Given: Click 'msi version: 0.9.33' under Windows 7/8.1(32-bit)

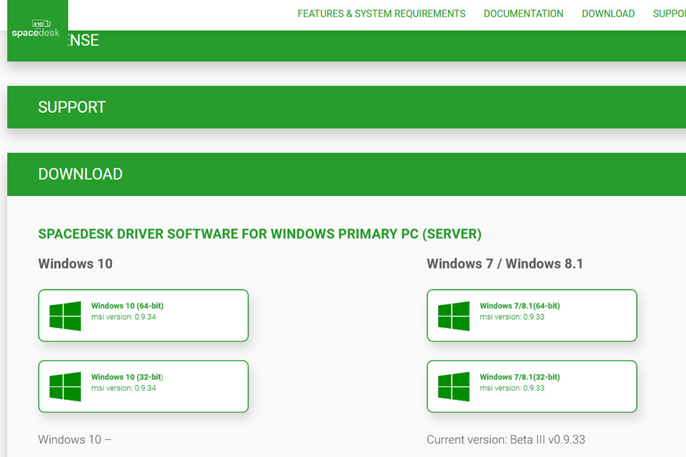Looking at the screenshot, I should pos(512,388).
